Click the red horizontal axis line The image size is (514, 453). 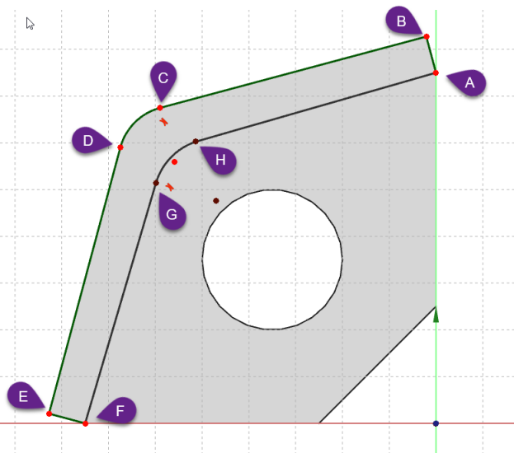[x=206, y=423]
